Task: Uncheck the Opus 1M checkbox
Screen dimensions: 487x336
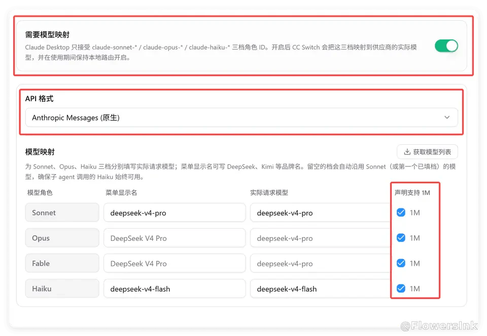Action: tap(401, 238)
